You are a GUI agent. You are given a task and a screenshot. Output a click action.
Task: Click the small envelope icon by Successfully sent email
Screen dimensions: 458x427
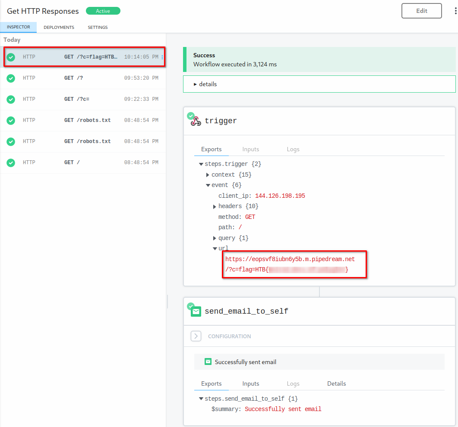pos(208,362)
